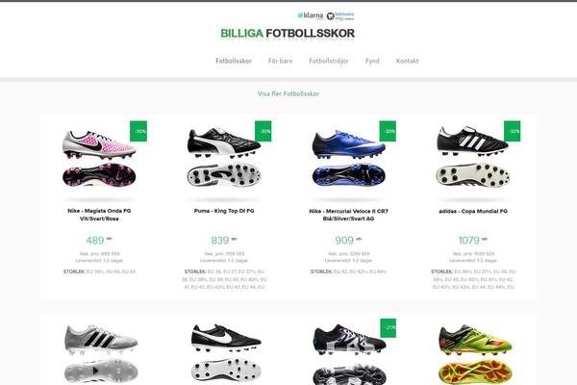Click Visa fler Fotbollsskor link

tap(288, 93)
